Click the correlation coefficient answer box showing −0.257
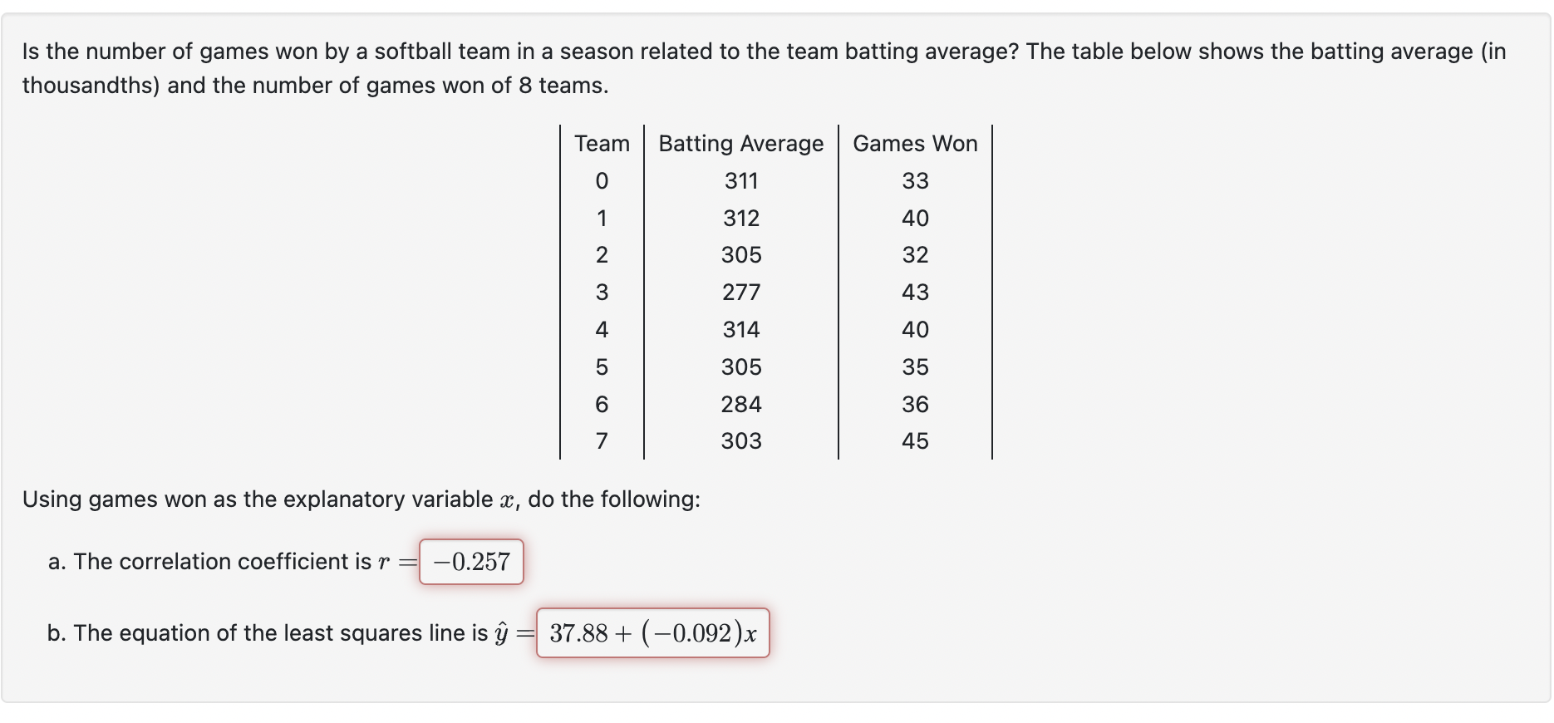This screenshot has width=1554, height=723. click(x=470, y=562)
